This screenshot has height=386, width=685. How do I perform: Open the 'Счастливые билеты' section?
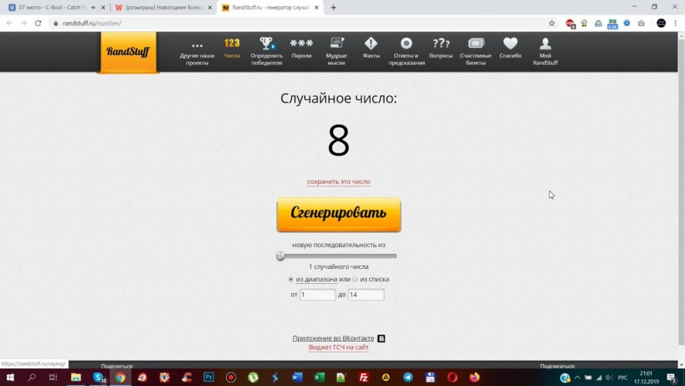pos(476,52)
